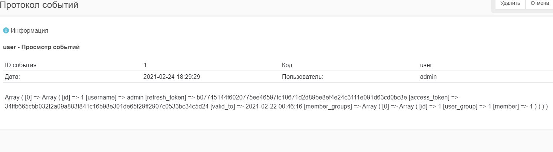
Task: Select the Дата label cell
Action: [72, 77]
